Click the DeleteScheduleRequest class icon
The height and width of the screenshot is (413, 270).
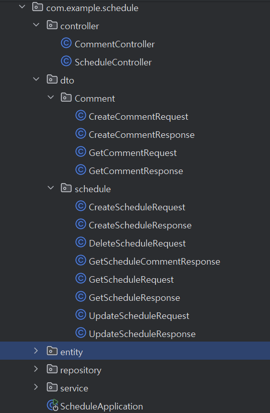pyautogui.click(x=81, y=242)
